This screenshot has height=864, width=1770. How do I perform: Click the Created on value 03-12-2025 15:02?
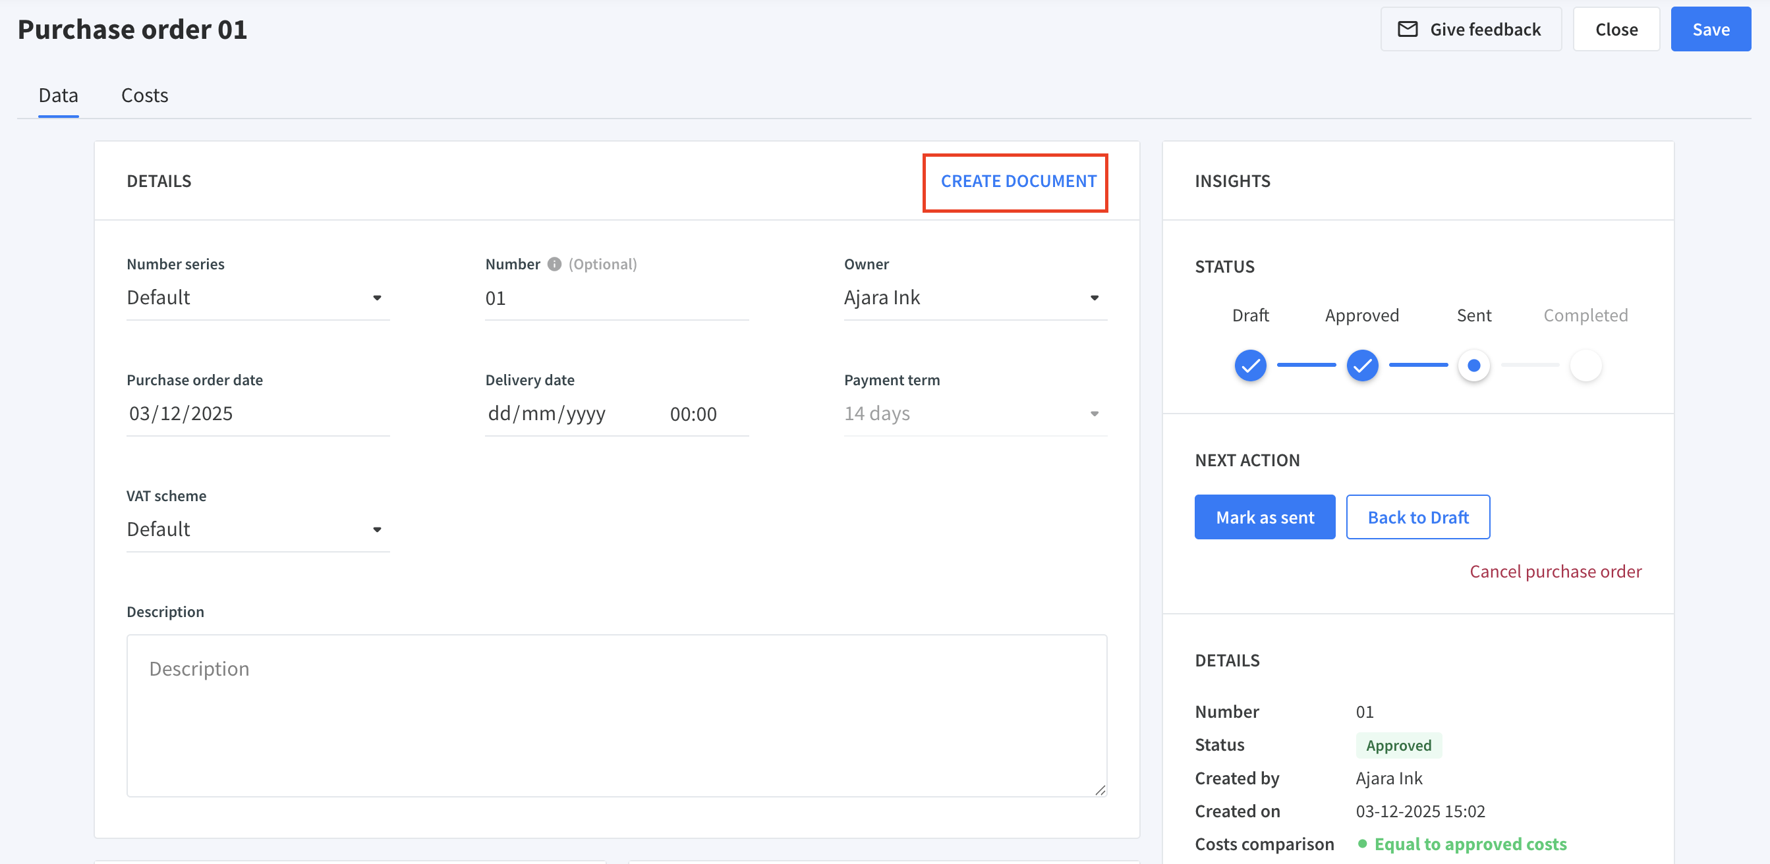click(1419, 812)
